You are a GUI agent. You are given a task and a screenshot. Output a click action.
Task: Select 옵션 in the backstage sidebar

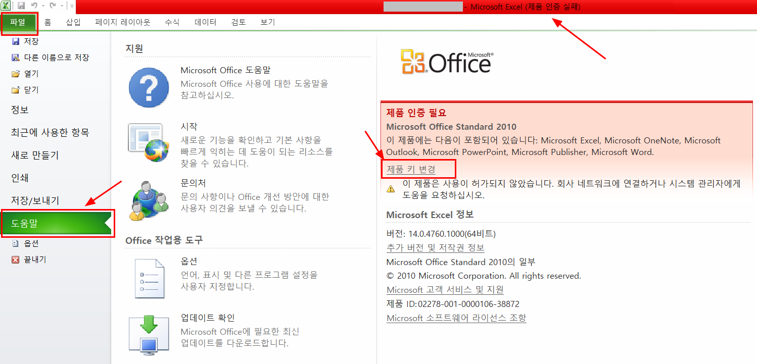31,243
